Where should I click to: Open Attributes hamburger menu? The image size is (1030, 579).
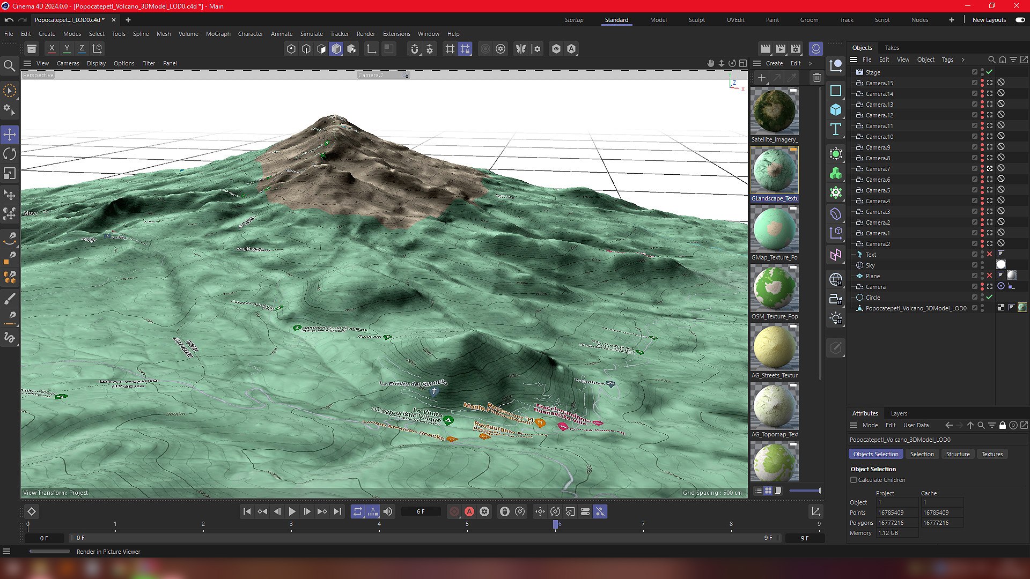pos(854,425)
